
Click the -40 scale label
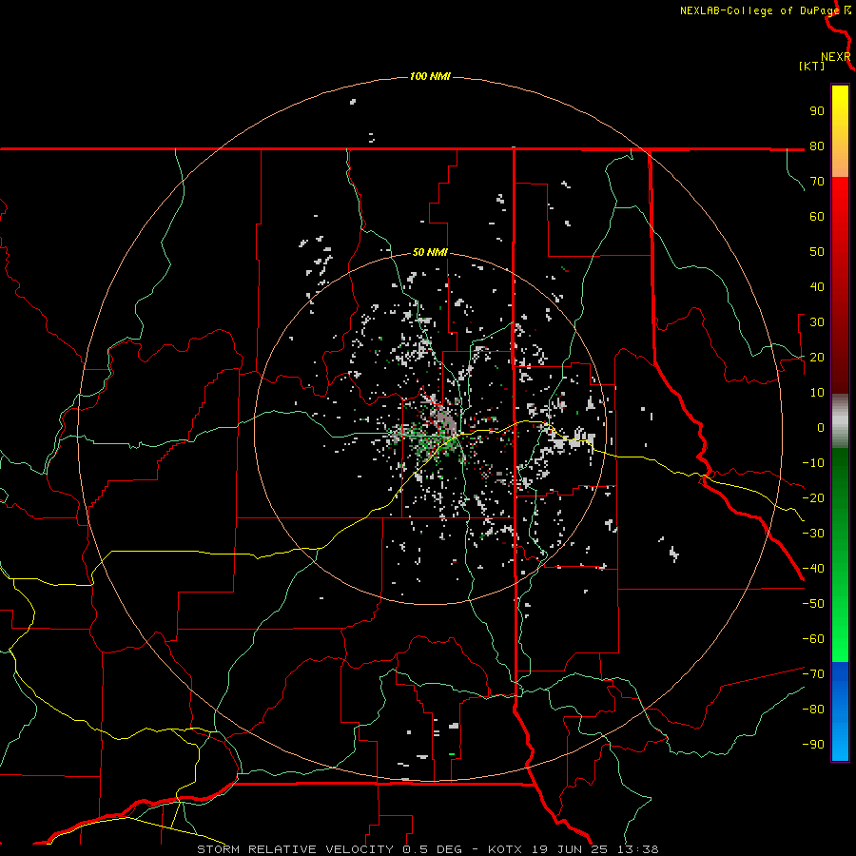(813, 569)
